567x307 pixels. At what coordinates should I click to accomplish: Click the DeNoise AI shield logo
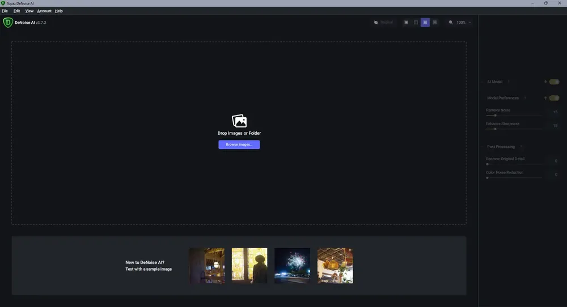pos(7,23)
